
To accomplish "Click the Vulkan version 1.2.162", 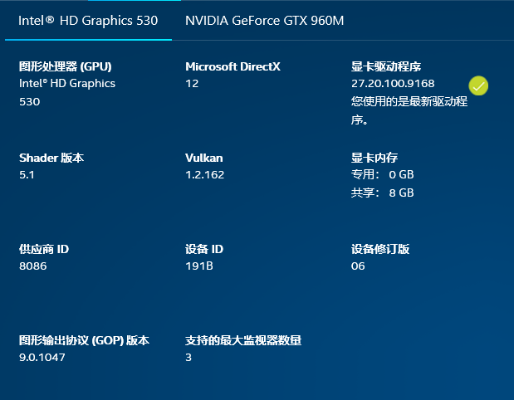I will (205, 175).
